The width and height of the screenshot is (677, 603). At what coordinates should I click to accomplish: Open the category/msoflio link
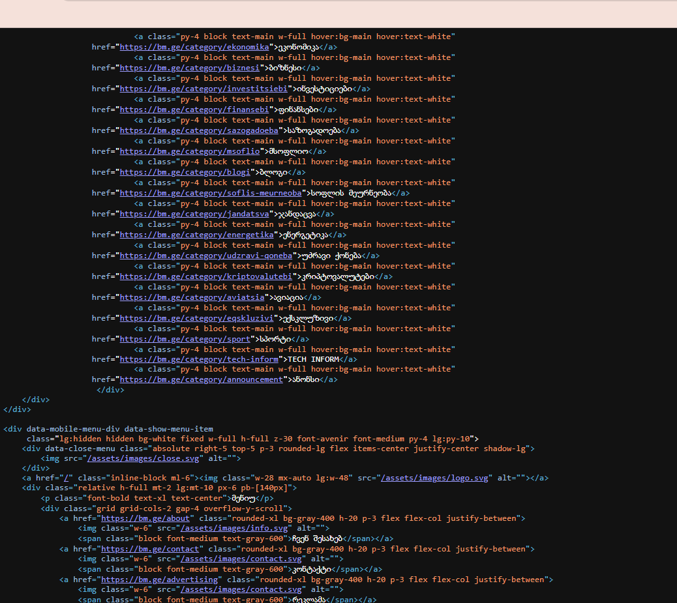point(190,151)
